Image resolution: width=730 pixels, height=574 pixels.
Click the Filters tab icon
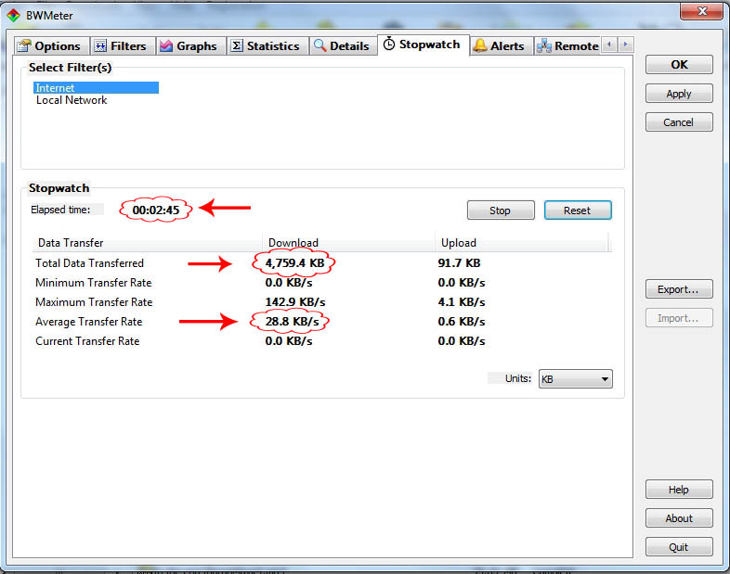tap(100, 45)
